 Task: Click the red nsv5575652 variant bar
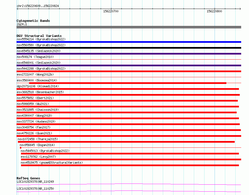click(127, 101)
